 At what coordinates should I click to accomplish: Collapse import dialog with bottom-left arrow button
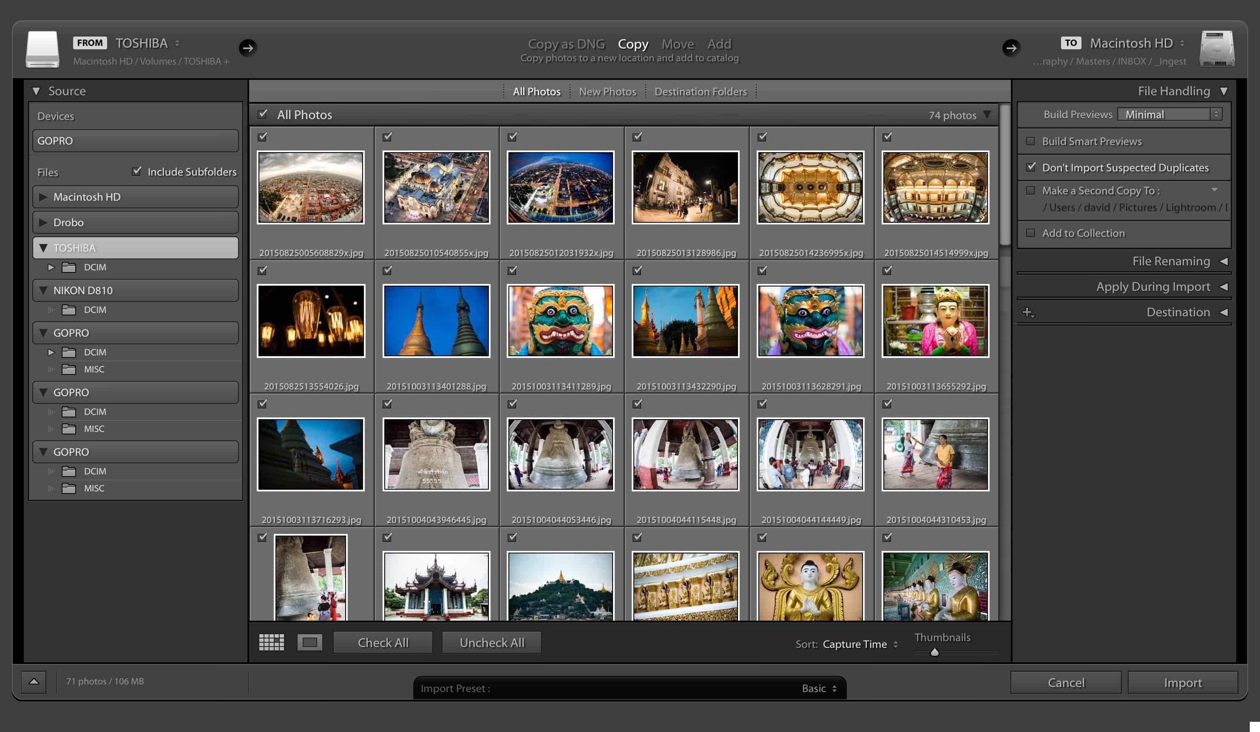pyautogui.click(x=34, y=681)
